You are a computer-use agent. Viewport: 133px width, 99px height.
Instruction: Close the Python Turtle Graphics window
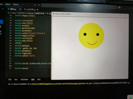click(x=126, y=16)
